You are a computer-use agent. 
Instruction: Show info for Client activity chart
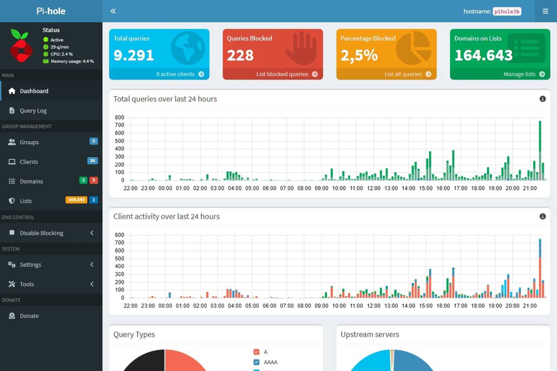542,216
